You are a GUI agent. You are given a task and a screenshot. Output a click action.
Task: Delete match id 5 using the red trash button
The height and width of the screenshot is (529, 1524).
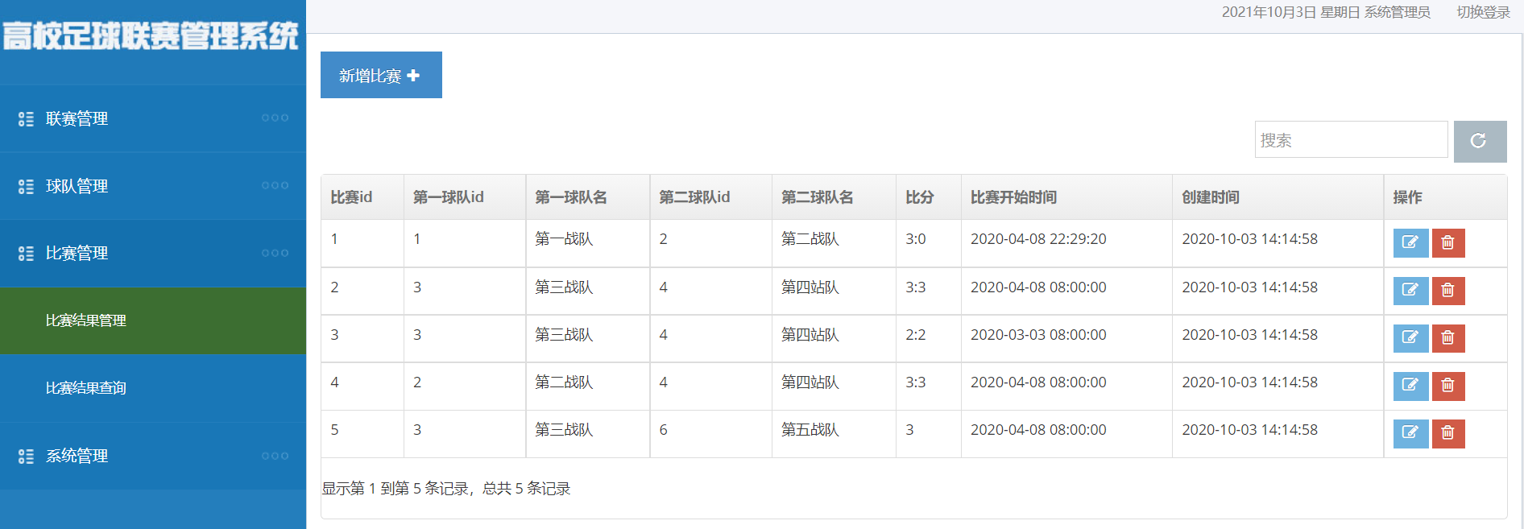coord(1447,432)
